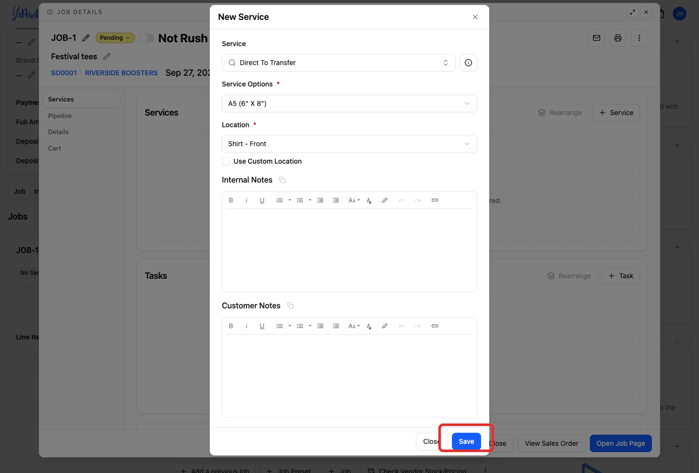Open Pending status dropdown

click(x=115, y=38)
